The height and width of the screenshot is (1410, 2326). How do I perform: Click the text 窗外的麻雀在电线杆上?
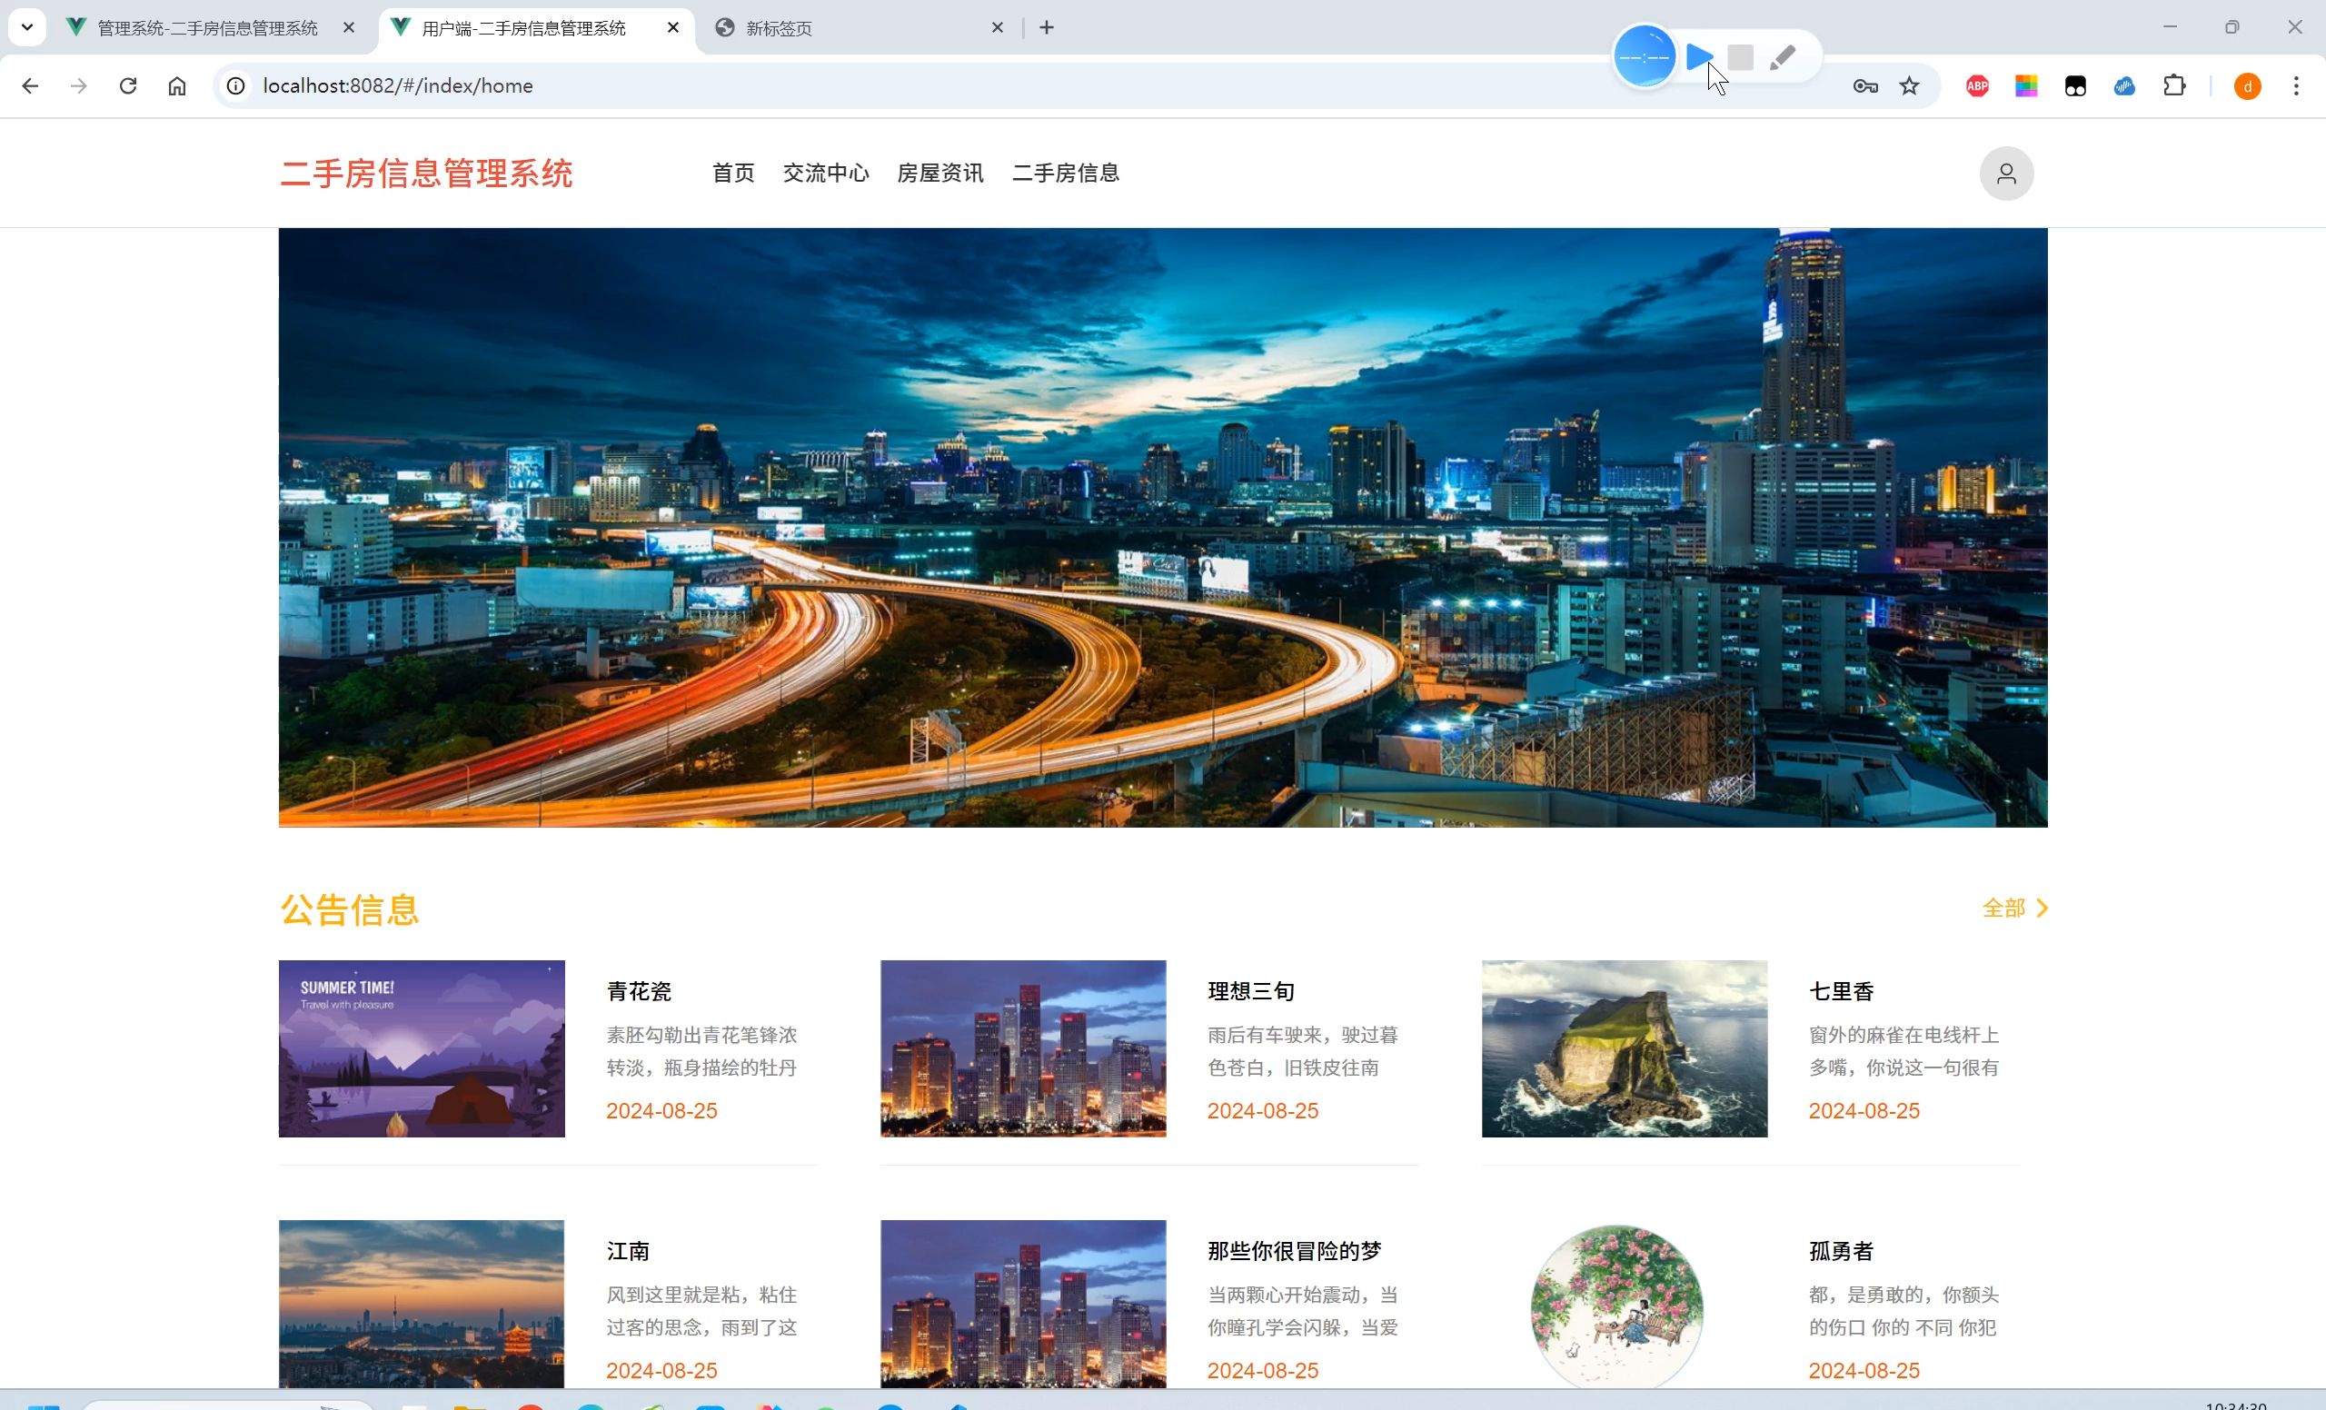tap(1904, 1036)
